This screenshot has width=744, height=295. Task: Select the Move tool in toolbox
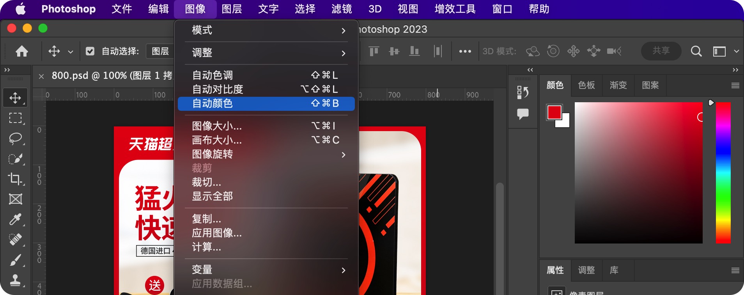coord(16,98)
